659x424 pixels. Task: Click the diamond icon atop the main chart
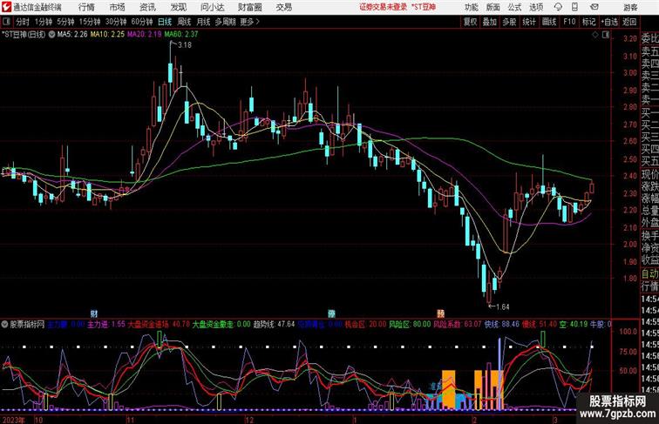pyautogui.click(x=595, y=35)
